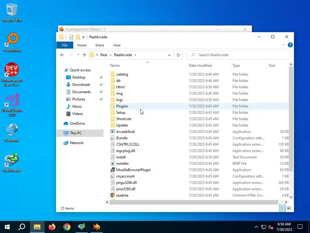Go back with the left arrow button
Screen dimensions: 310x233
(x=62, y=55)
